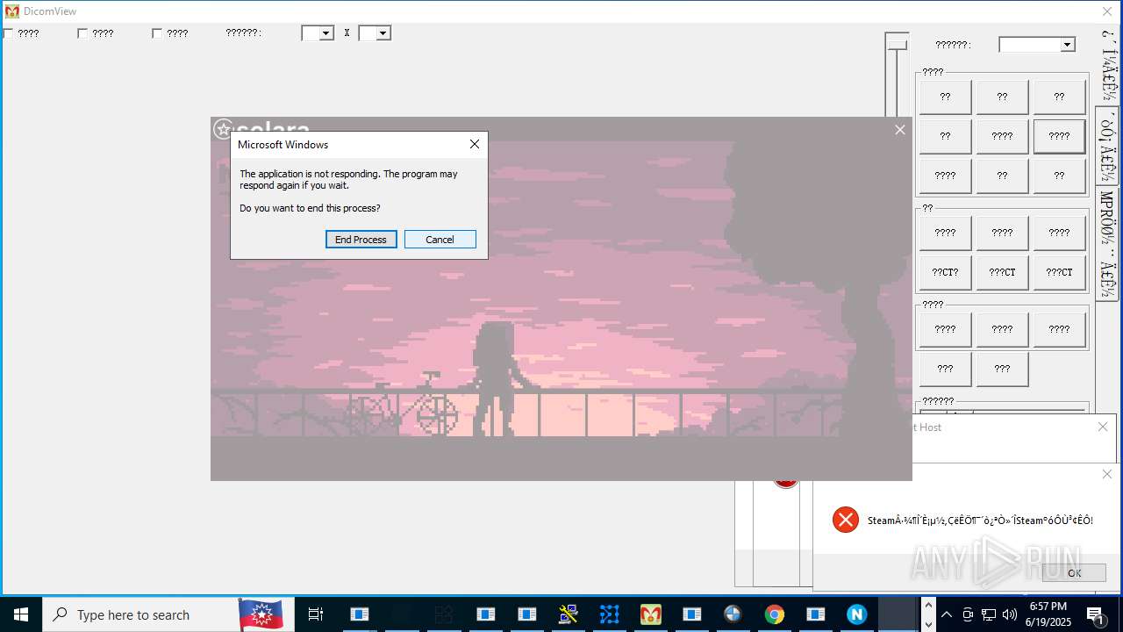Open Task View from the taskbar

pos(316,614)
